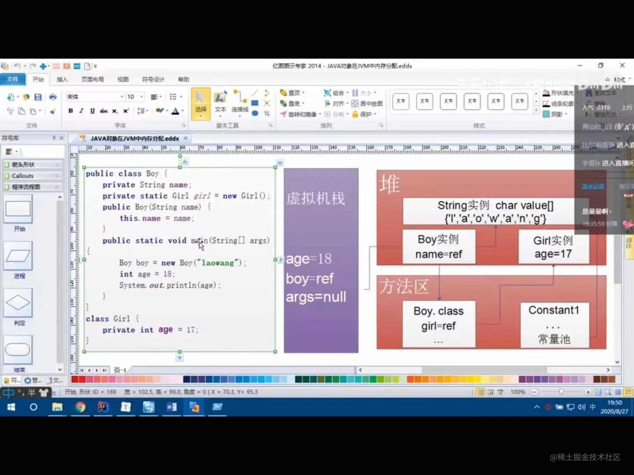
Task: Open the font color dropdown arrow
Action: pyautogui.click(x=182, y=111)
